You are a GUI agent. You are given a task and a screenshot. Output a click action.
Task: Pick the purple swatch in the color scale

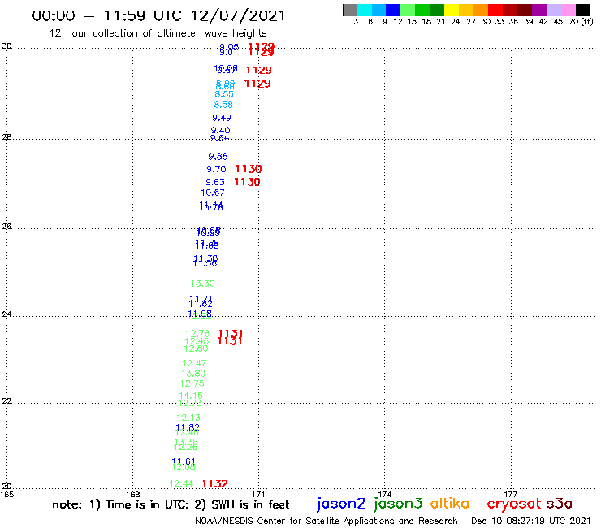click(539, 10)
